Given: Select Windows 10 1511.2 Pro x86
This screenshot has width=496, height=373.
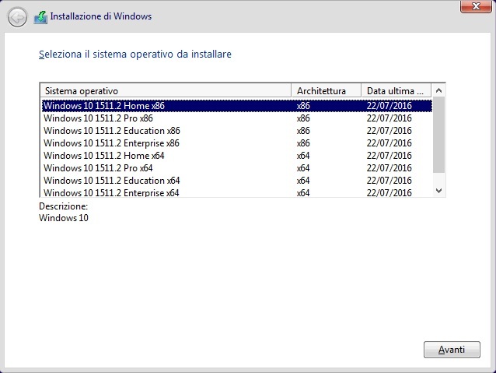Looking at the screenshot, I should (x=237, y=118).
